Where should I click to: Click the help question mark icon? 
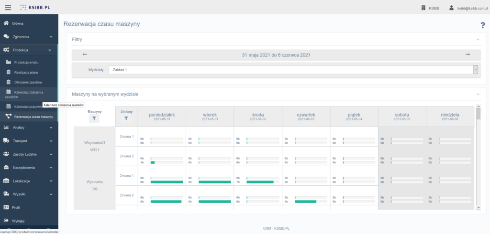[482, 25]
